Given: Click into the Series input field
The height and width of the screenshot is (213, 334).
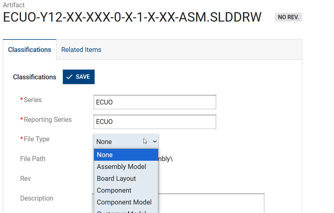Looking at the screenshot, I should [155, 102].
